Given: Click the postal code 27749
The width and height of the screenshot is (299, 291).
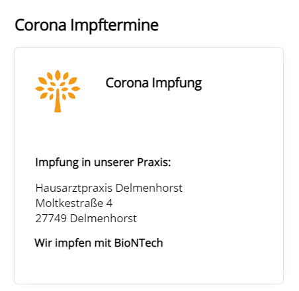Looking at the screenshot, I should pyautogui.click(x=51, y=218).
